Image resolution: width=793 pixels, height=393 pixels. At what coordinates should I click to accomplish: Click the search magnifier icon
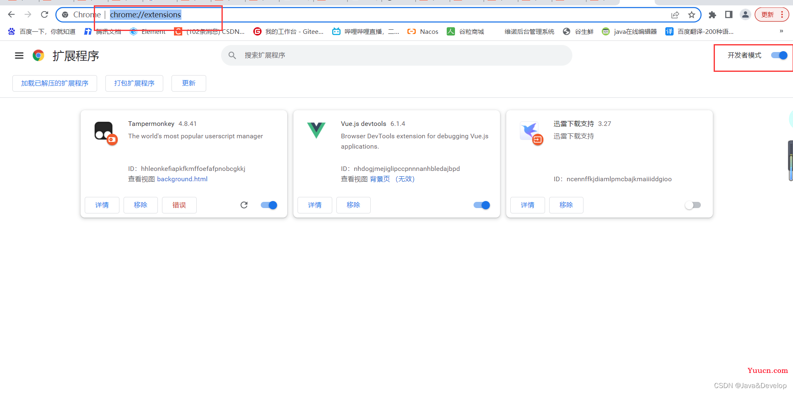pos(232,55)
